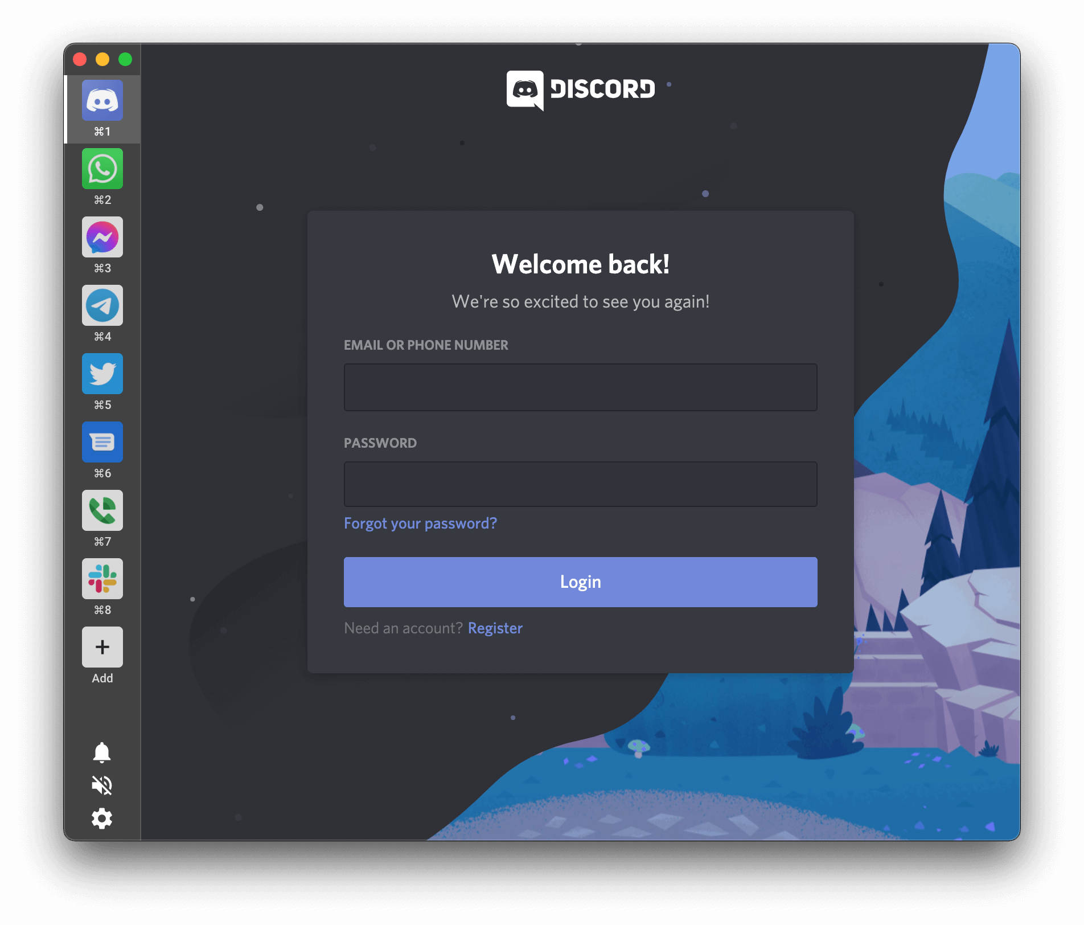Click the 'PASSWORD' label
The height and width of the screenshot is (925, 1084).
click(380, 443)
